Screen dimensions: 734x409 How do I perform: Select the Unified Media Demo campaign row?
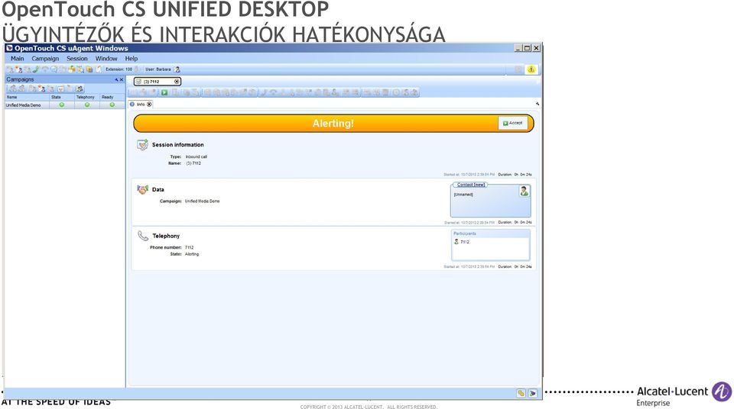point(64,105)
